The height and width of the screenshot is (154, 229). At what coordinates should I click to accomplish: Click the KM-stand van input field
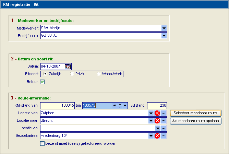tap(58, 106)
